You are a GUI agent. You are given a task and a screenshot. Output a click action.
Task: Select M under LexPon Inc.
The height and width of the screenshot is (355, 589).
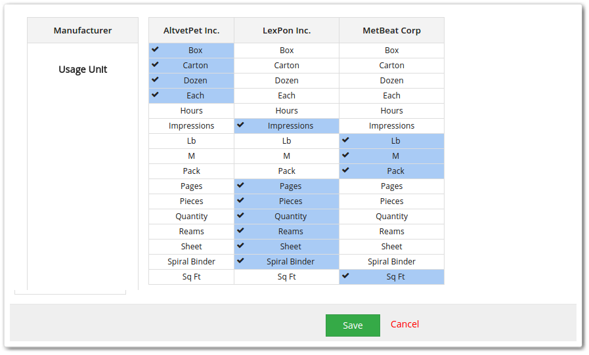click(x=286, y=156)
